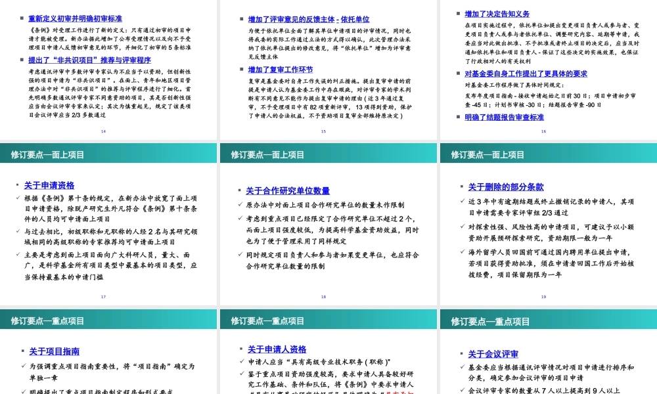This screenshot has width=657, height=394.
Task: Click the line 申请人应当"具有高级专业技术职务 ( 职称 )"
Action: pos(319,362)
